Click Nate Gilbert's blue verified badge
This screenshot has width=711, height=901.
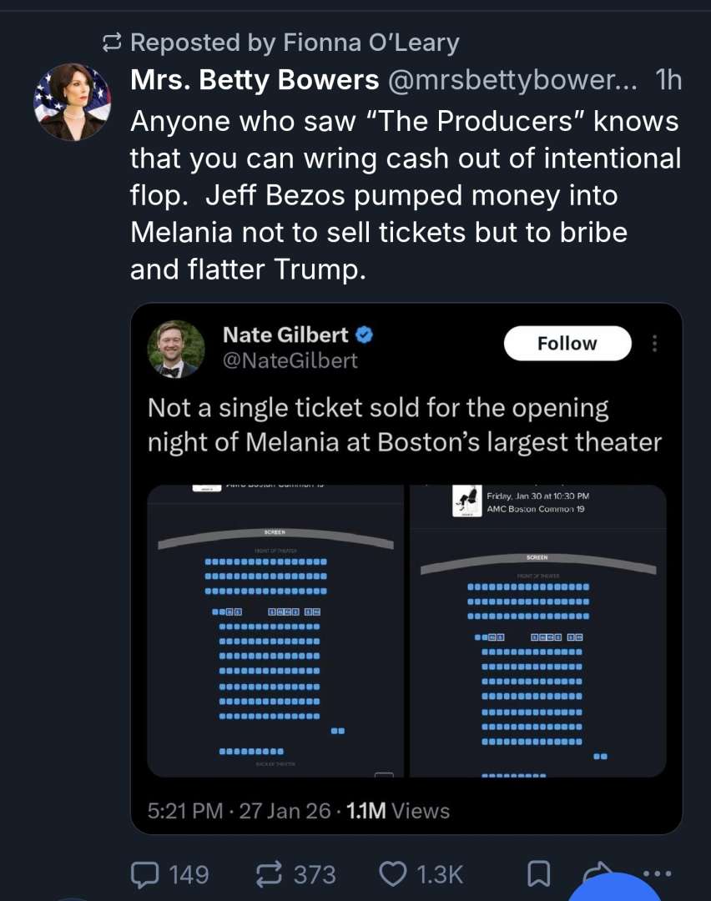(365, 335)
